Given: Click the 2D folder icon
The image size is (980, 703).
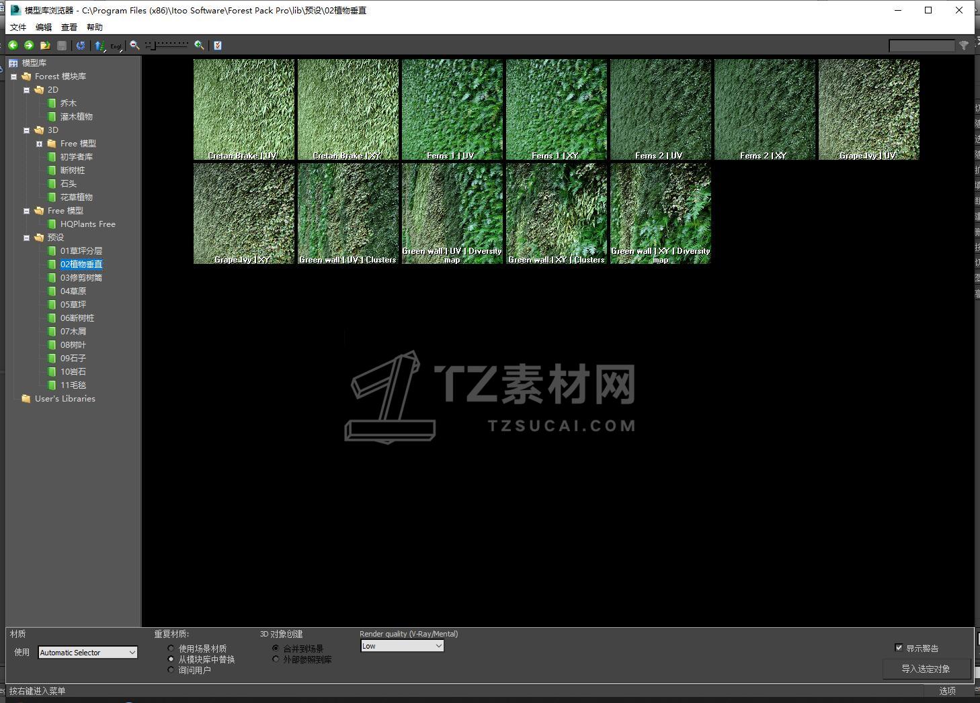Looking at the screenshot, I should pos(39,90).
